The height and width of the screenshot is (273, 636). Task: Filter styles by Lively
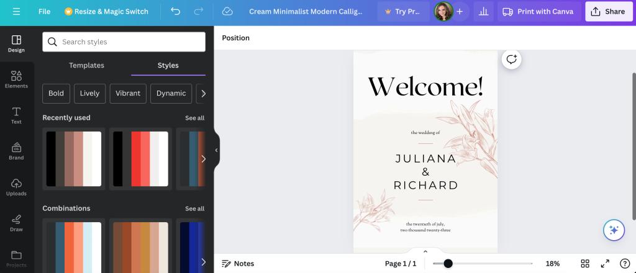89,93
